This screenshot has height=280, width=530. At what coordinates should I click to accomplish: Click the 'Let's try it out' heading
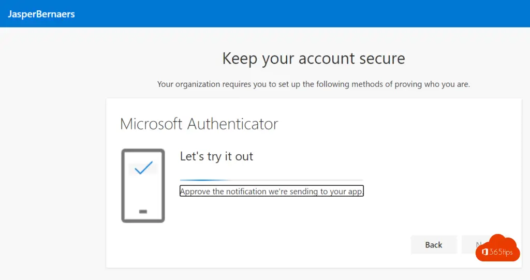[x=216, y=157]
